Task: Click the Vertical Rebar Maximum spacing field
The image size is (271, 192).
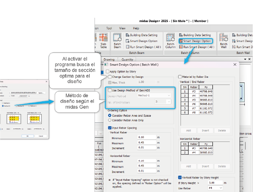Action: click(146, 143)
